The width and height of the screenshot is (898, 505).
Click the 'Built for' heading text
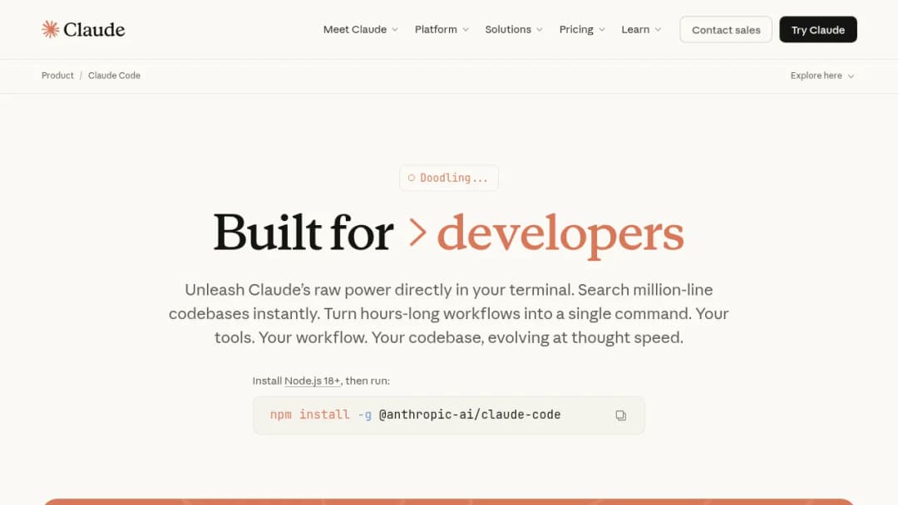[x=303, y=233]
